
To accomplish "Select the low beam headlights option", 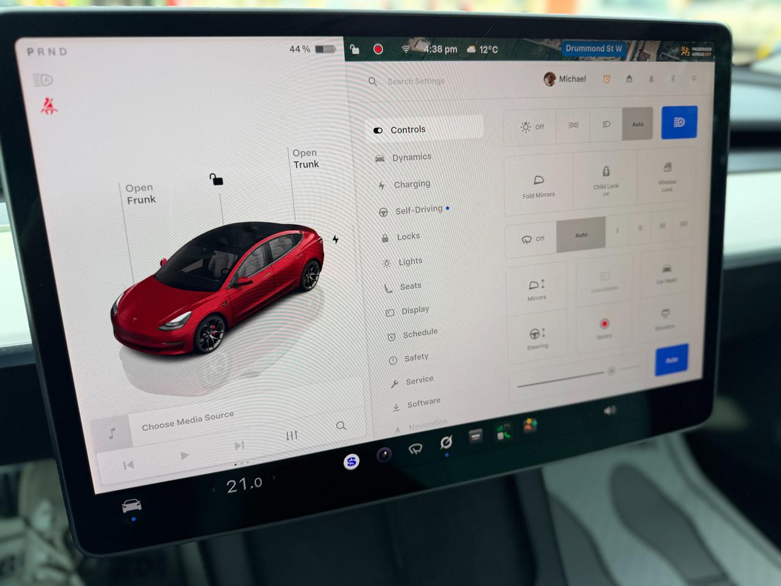I will point(606,124).
